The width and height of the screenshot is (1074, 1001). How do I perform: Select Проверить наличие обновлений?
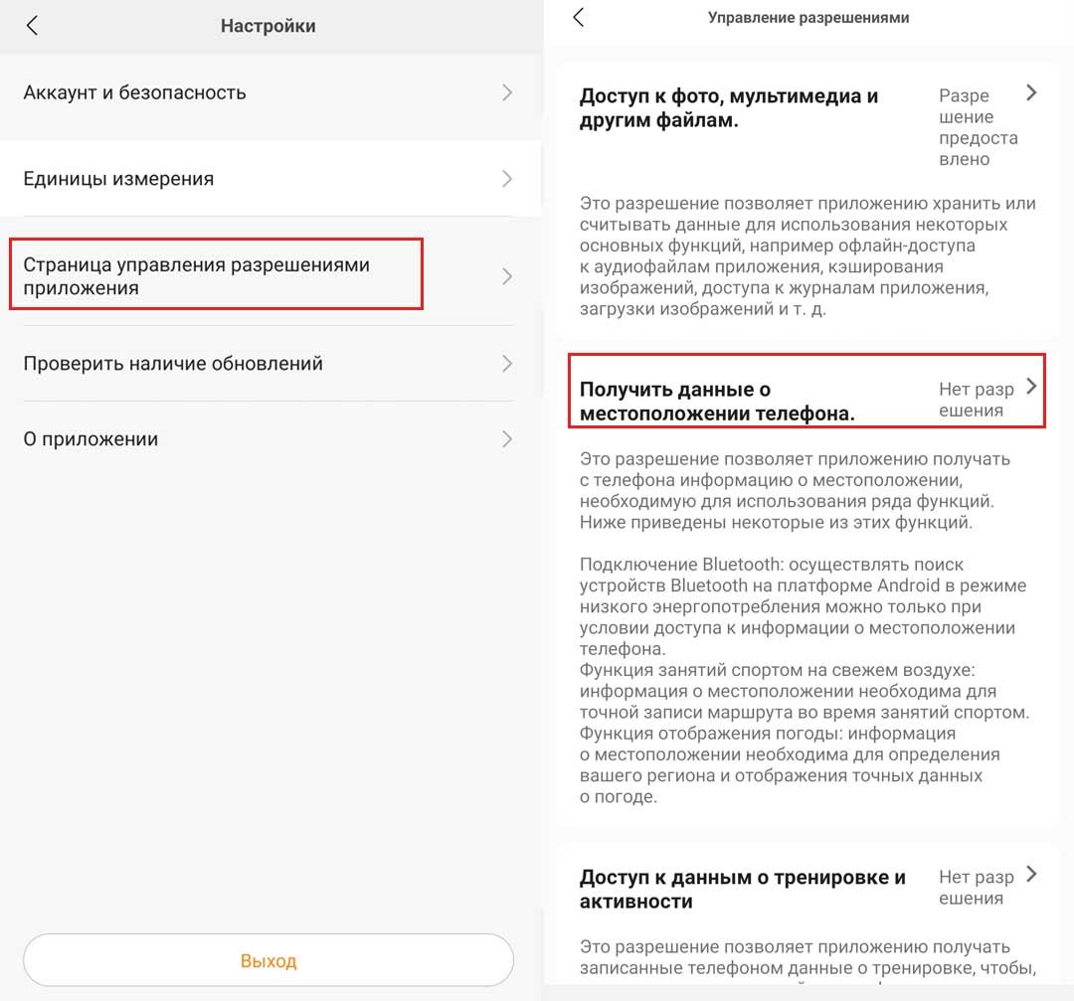[173, 364]
